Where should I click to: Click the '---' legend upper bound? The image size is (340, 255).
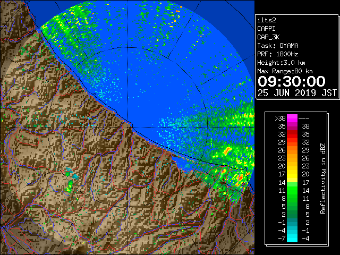[x=304, y=118]
